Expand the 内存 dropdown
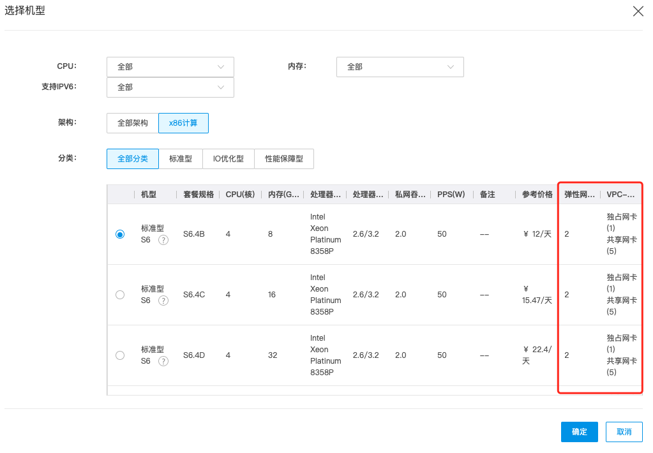The width and height of the screenshot is (653, 453). click(x=400, y=67)
